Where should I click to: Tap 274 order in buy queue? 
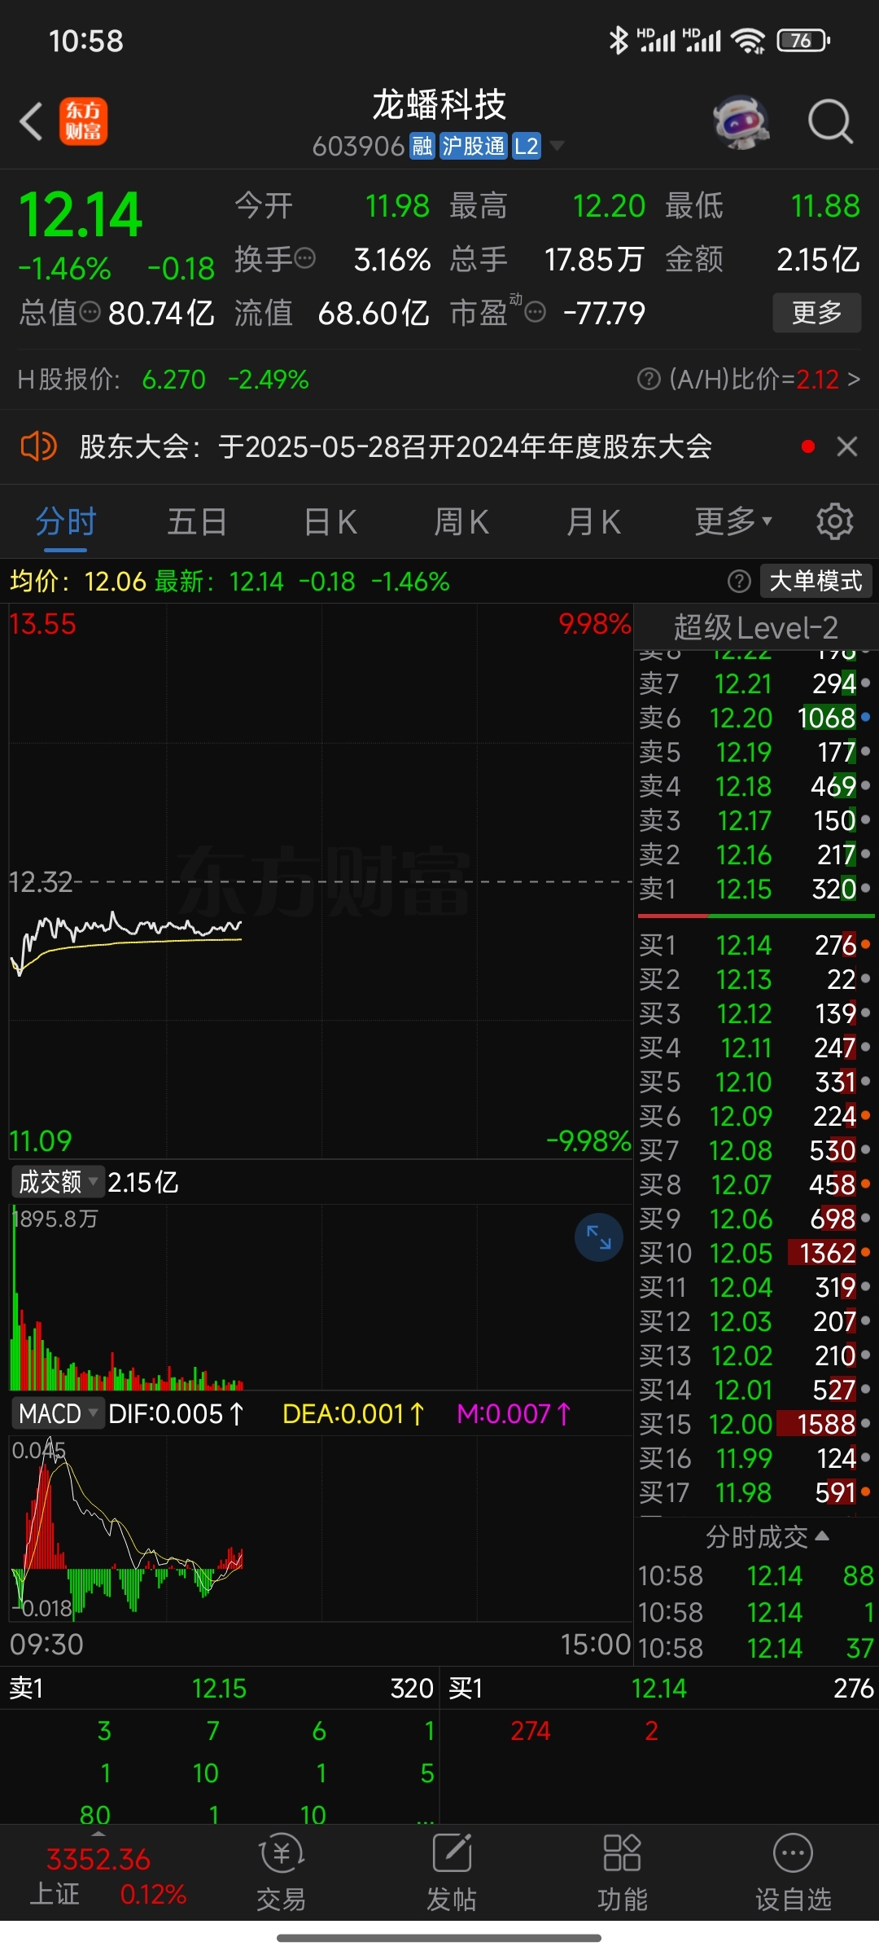tap(531, 1730)
